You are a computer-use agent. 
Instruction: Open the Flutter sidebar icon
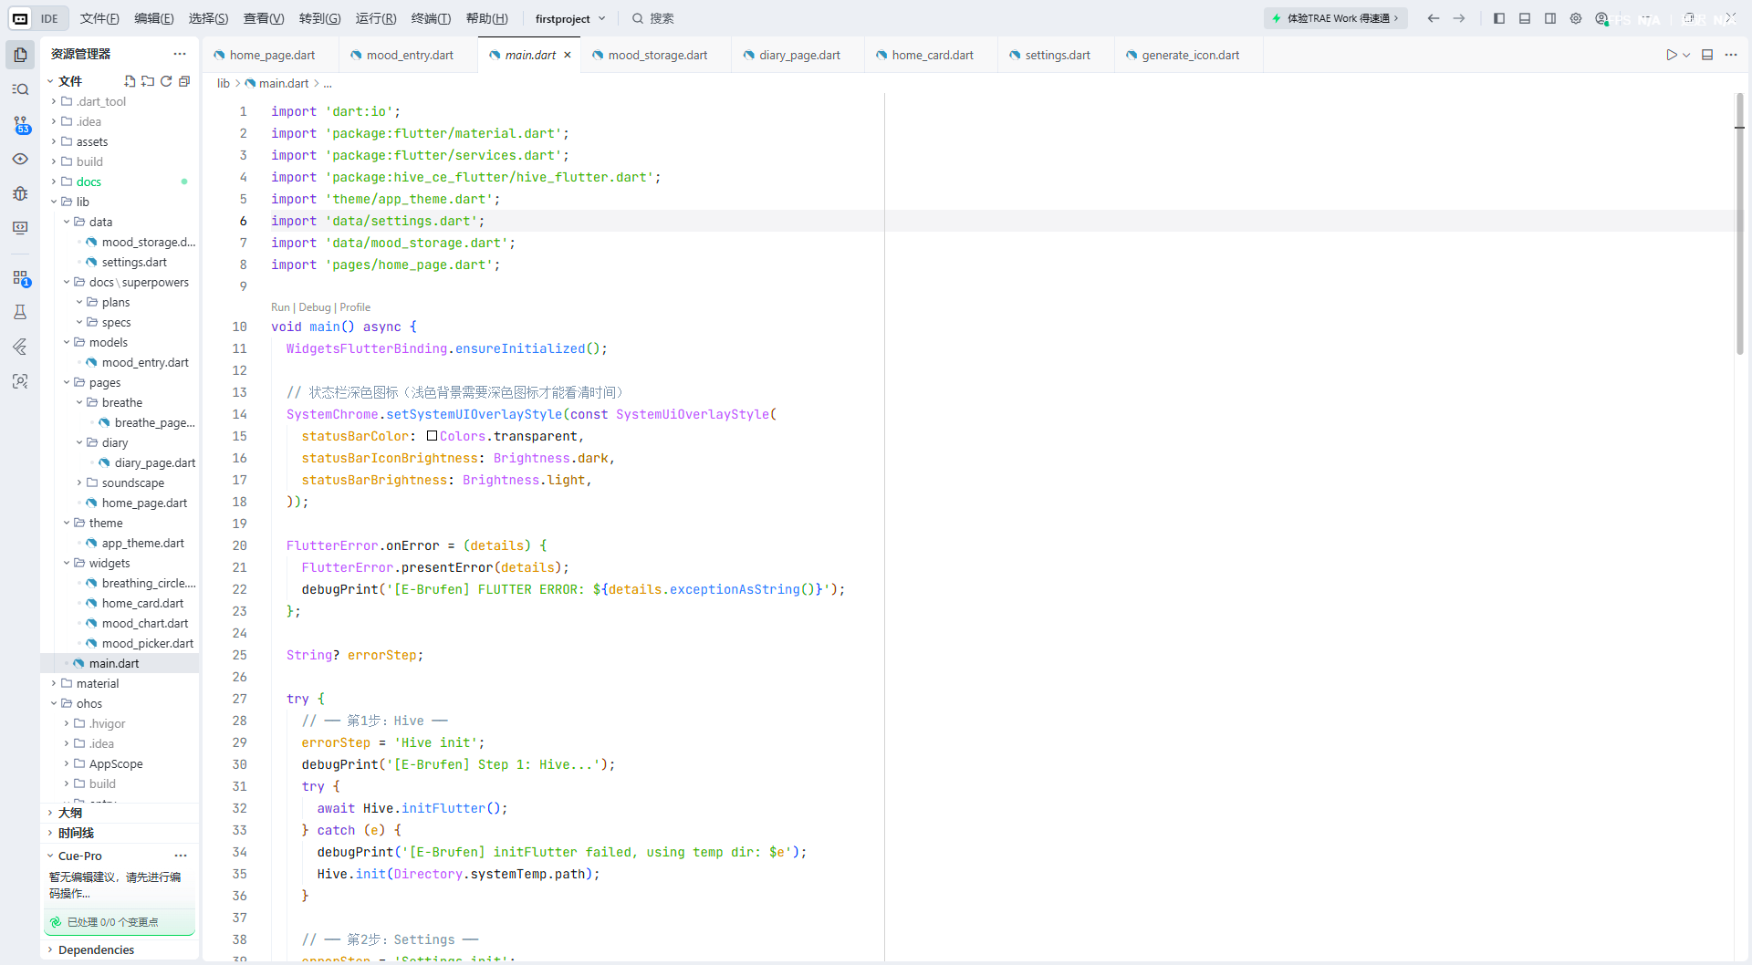[20, 347]
